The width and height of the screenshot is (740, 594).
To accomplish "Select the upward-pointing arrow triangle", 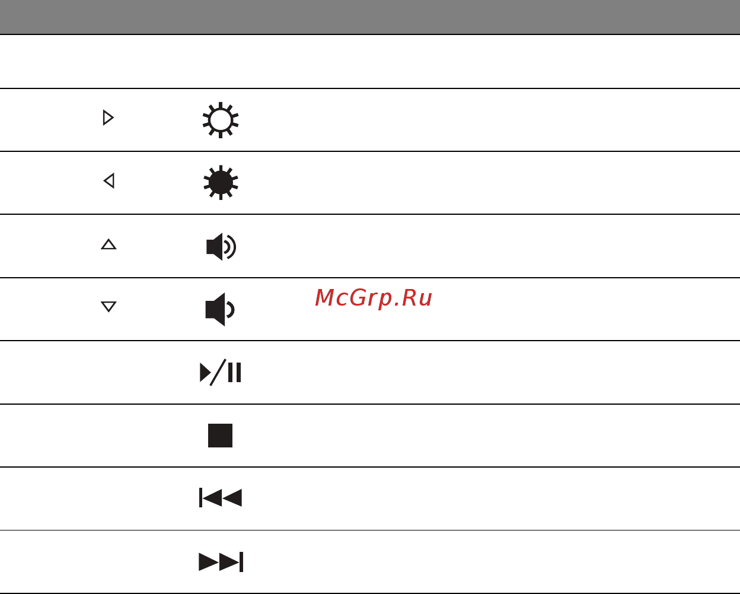I will (x=109, y=244).
